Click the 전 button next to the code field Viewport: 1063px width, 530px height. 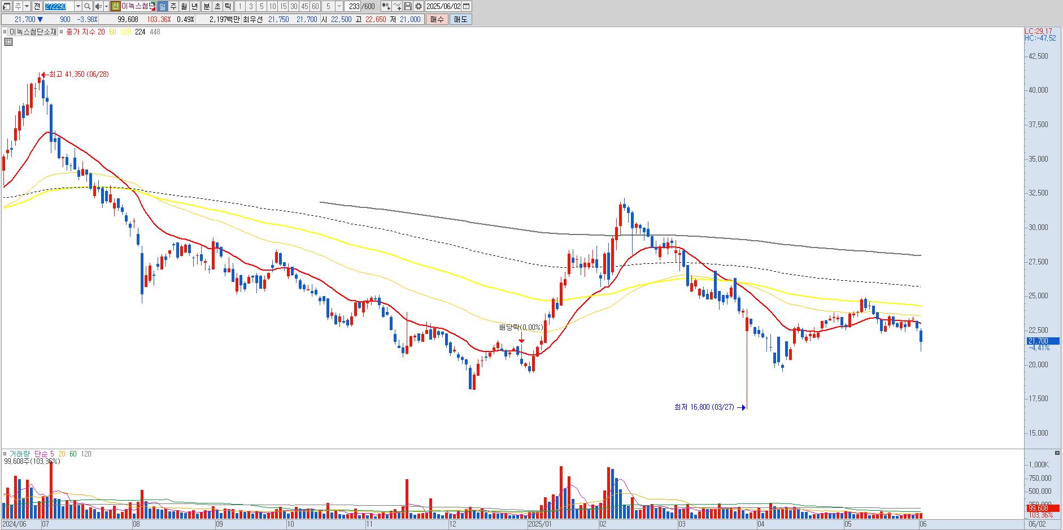pos(37,6)
